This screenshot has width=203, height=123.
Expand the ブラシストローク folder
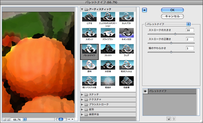[x=82, y=104]
